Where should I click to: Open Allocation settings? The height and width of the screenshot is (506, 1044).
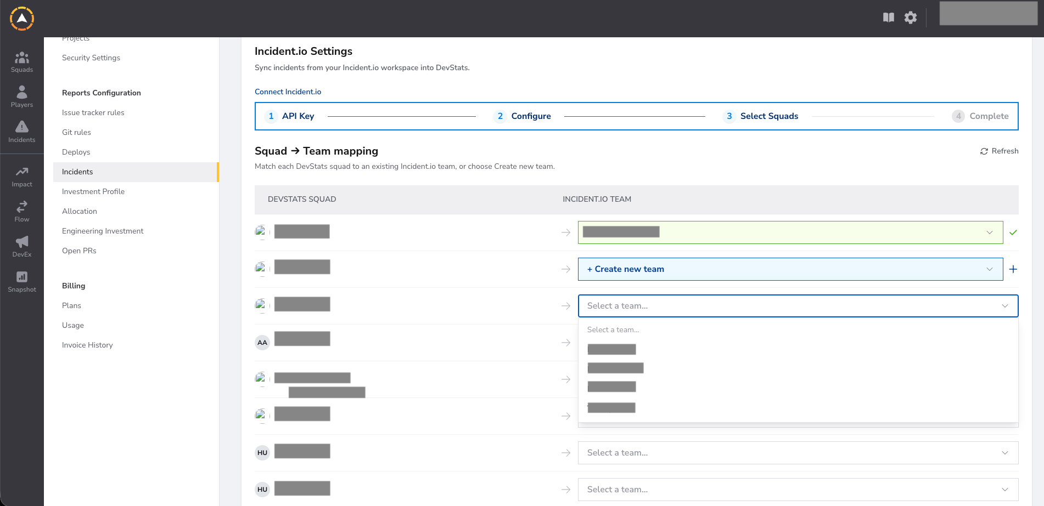click(x=80, y=212)
